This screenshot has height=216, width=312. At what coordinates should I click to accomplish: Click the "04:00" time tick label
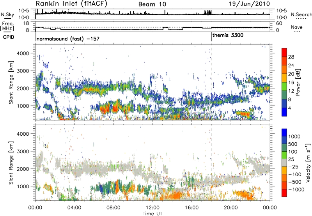tap(74, 208)
